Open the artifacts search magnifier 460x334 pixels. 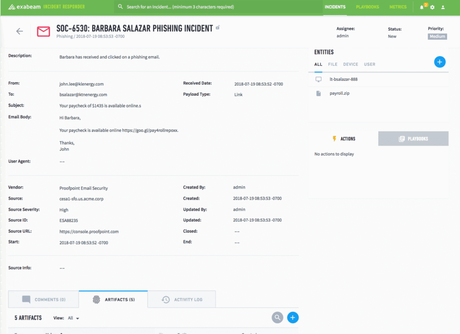[x=277, y=317]
